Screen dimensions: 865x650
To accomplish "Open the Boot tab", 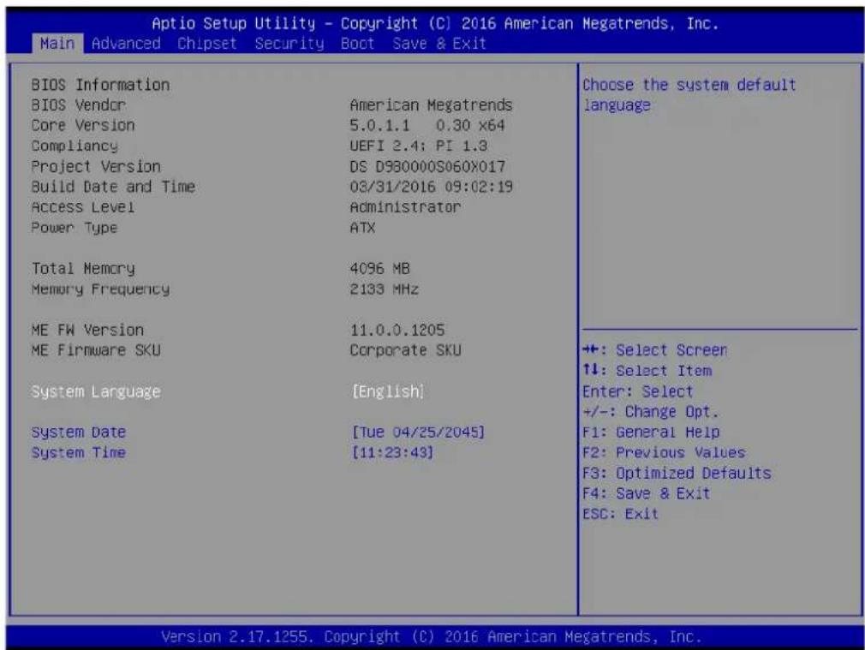I will [x=357, y=44].
